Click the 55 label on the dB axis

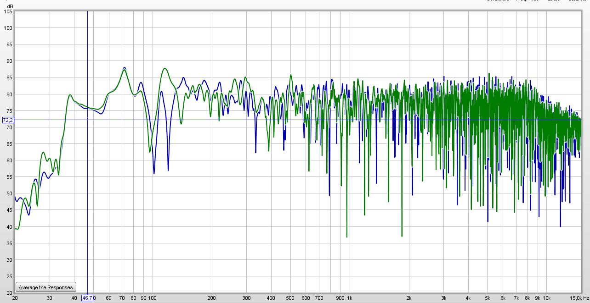click(10, 177)
